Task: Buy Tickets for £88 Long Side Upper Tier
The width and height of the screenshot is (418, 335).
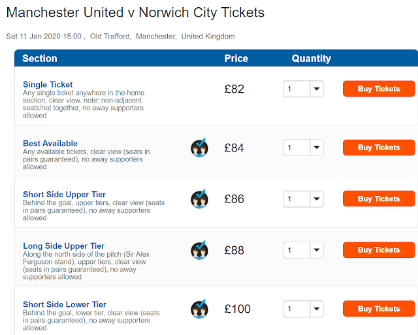Action: pos(379,250)
